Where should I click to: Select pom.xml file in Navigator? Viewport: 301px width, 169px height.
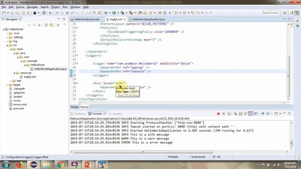(18, 108)
